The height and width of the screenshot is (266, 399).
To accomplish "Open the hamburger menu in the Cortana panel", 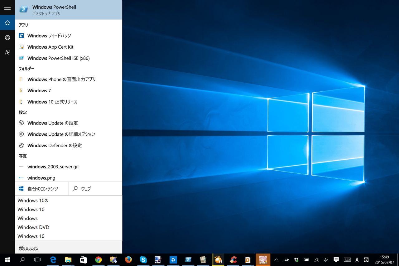I will click(x=7, y=7).
